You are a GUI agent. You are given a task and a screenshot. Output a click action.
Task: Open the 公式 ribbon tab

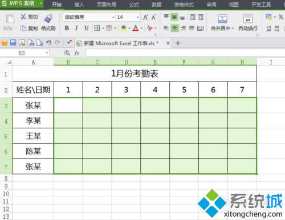tap(134, 5)
